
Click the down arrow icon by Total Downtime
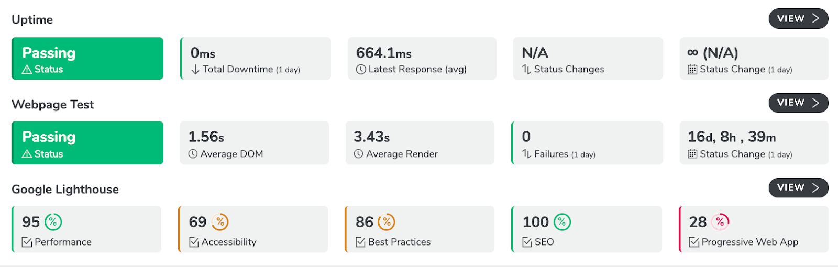pyautogui.click(x=195, y=69)
